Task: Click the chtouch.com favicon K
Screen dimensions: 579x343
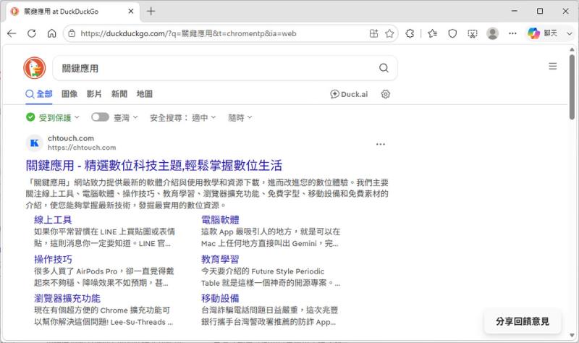Action: pyautogui.click(x=34, y=143)
